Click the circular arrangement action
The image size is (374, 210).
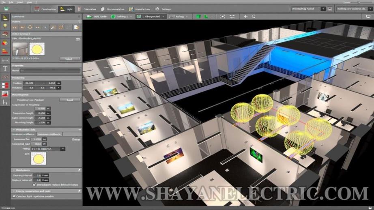point(30,28)
